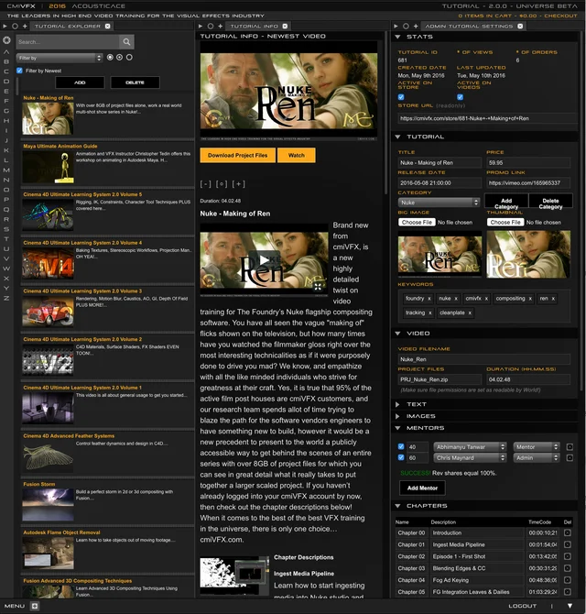The width and height of the screenshot is (586, 614).
Task: Toggle the Active on Videos checkbox
Action: [460, 97]
